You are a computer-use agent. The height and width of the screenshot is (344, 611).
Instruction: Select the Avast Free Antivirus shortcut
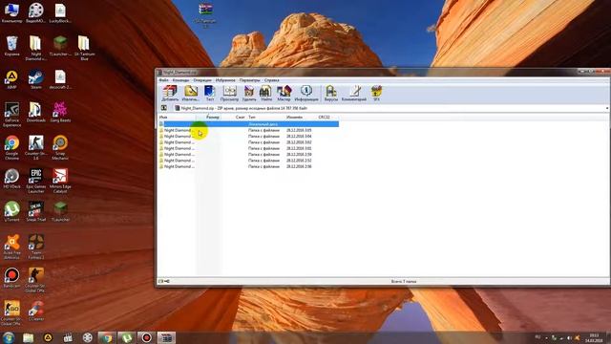[x=11, y=247]
